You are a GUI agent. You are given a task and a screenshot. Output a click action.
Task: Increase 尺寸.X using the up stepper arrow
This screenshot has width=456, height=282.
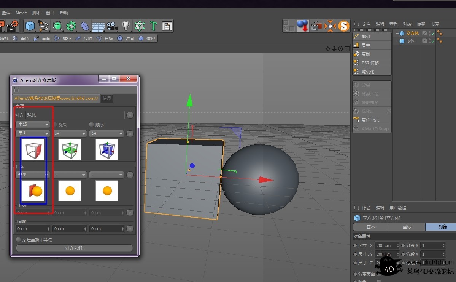tap(398, 244)
